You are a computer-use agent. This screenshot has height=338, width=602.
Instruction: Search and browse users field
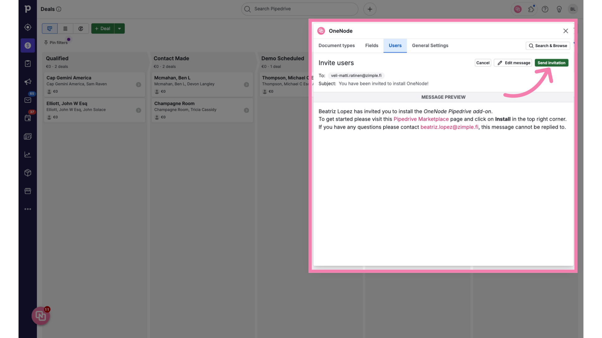pyautogui.click(x=548, y=45)
